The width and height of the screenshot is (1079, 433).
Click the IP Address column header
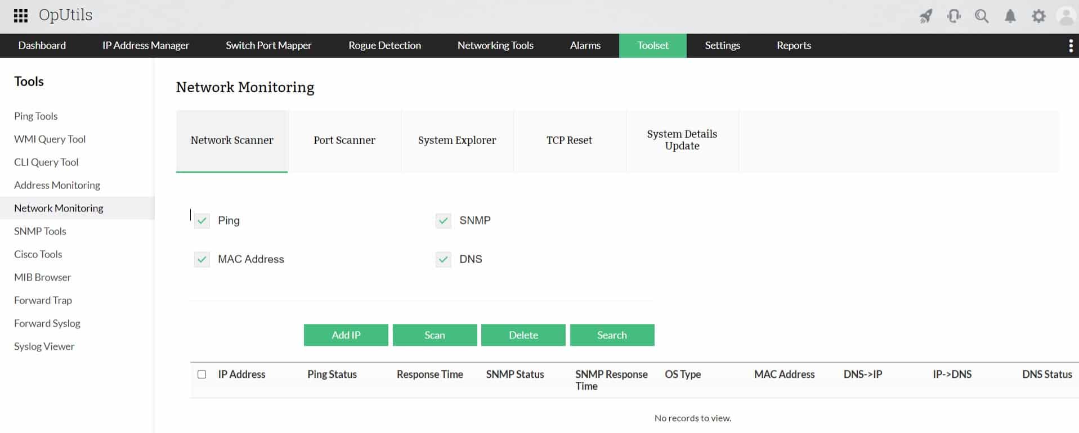coord(241,375)
